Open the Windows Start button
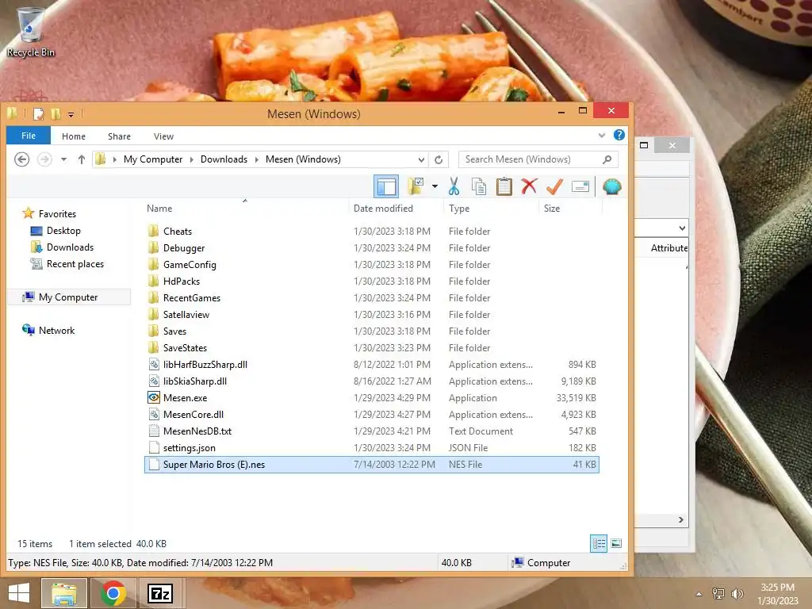The width and height of the screenshot is (812, 609). (19, 593)
